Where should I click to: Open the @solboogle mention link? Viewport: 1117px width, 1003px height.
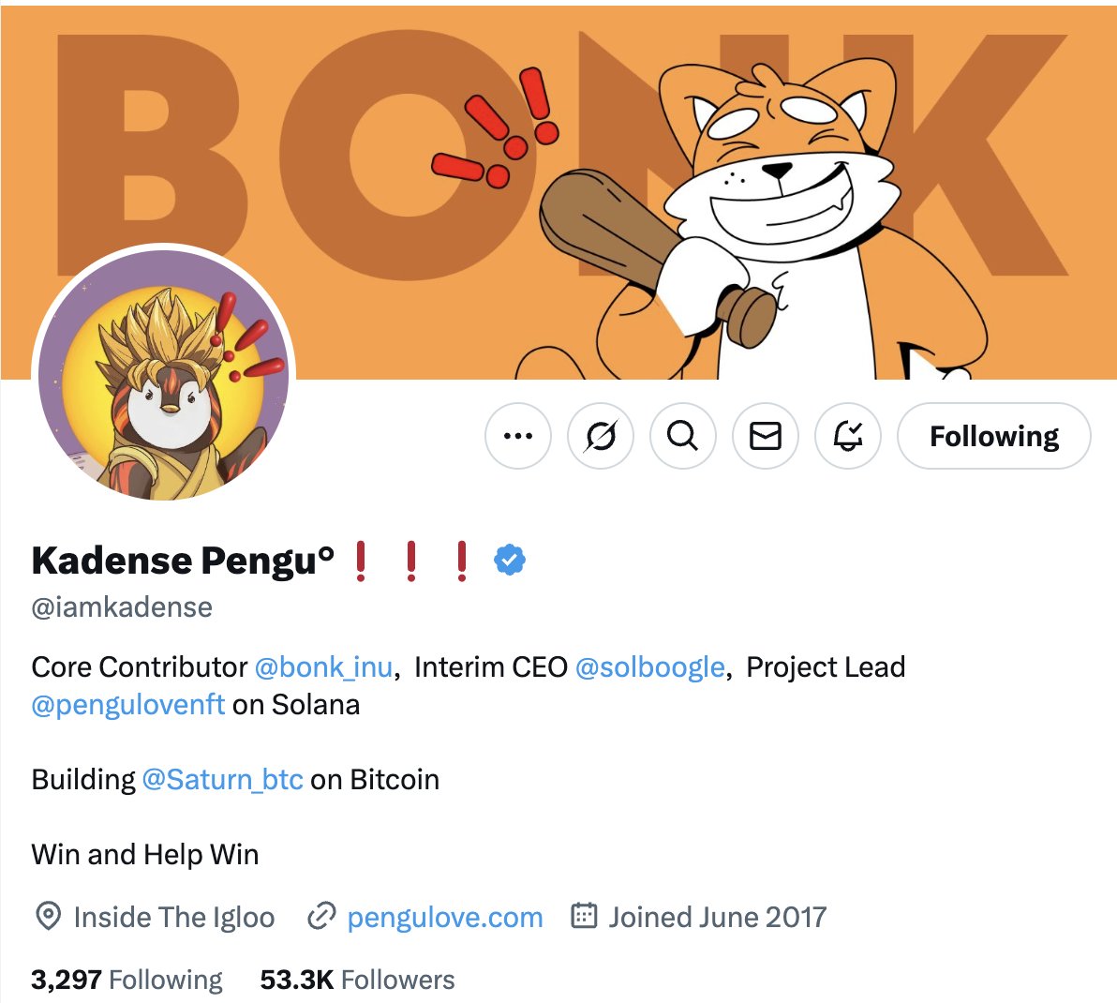pos(649,667)
